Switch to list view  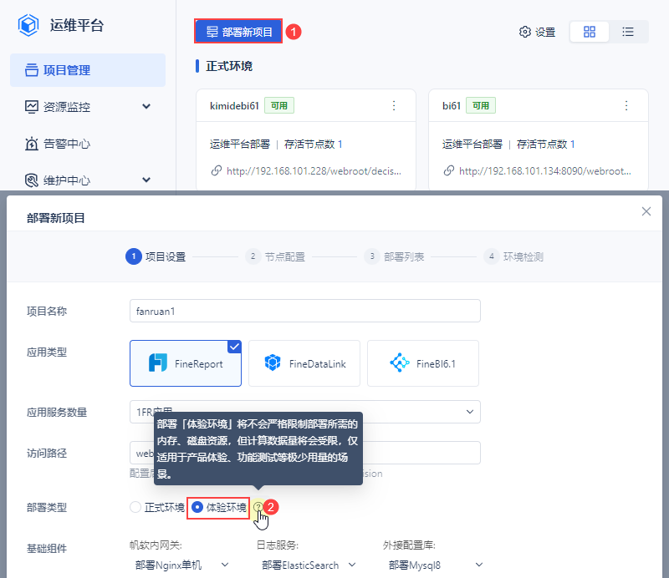628,32
